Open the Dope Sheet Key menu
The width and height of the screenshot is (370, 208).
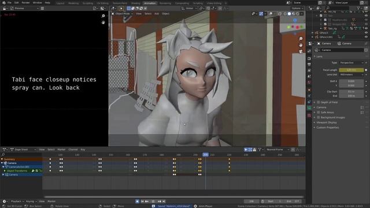(x=83, y=150)
